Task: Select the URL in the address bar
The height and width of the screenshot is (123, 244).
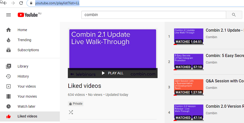Action: click(x=57, y=3)
